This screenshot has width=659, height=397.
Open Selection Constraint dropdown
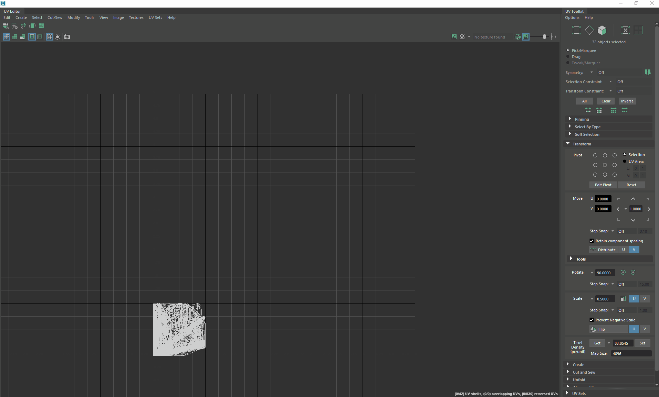click(x=610, y=82)
